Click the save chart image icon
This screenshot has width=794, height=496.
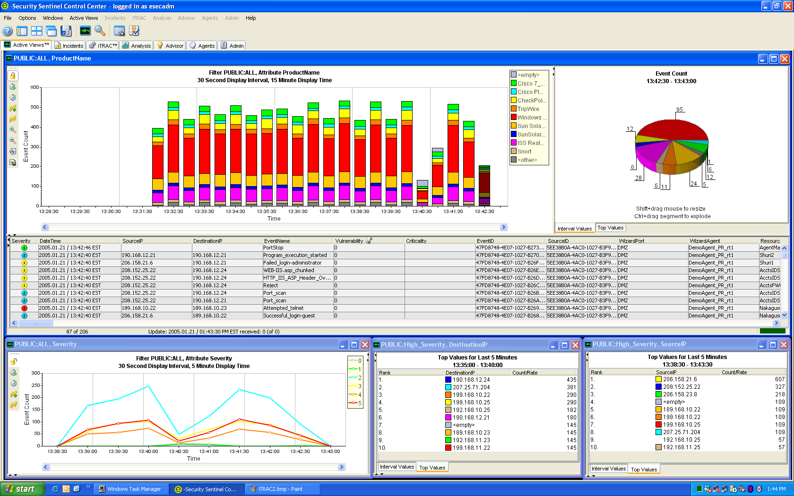(x=13, y=162)
